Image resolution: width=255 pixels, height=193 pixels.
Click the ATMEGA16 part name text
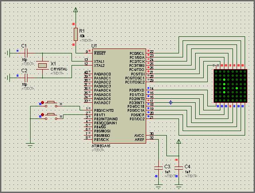point(101,146)
